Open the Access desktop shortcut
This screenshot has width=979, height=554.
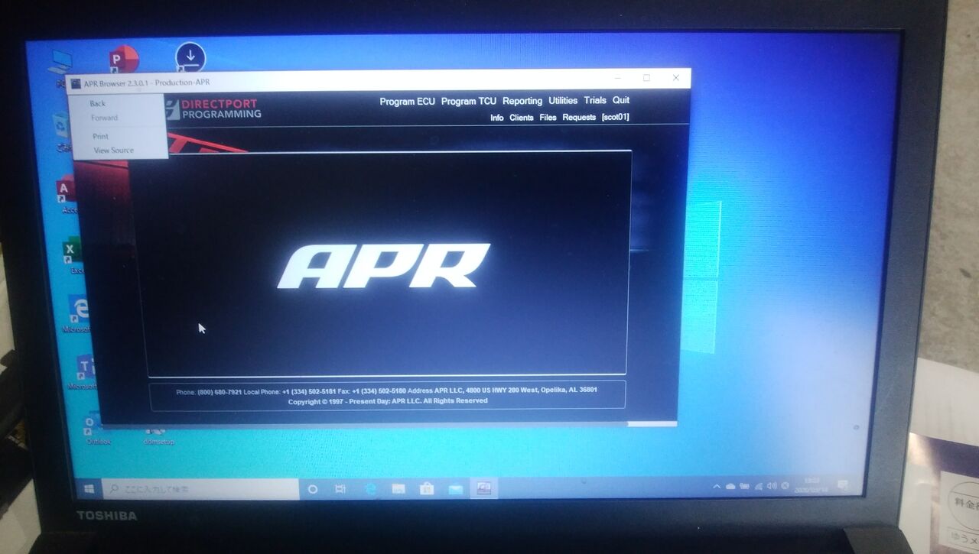(67, 194)
